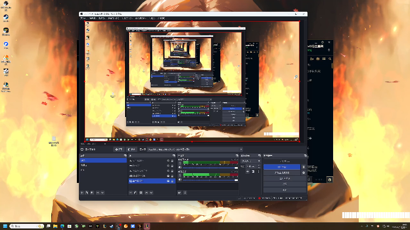The image size is (410, 230).
Task: Remove the selected source using the Sources panel toolbar
Action: (135, 193)
